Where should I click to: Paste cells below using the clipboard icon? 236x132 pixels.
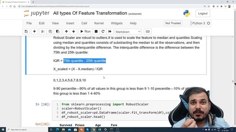(x=58, y=32)
